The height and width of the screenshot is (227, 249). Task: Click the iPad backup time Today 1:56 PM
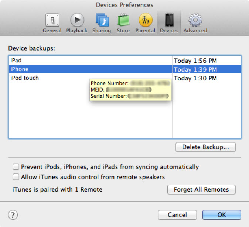click(x=195, y=60)
